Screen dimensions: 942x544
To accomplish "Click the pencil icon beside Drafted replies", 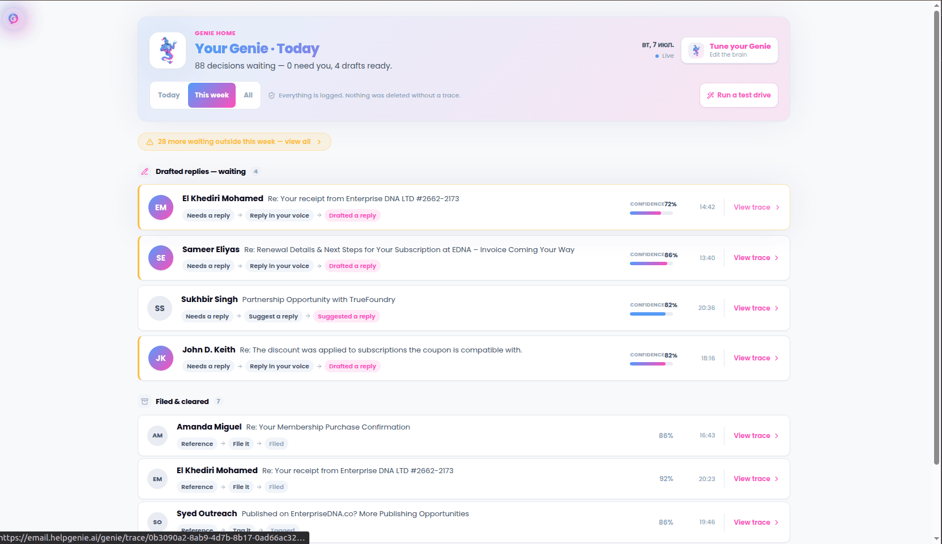I will (x=145, y=172).
